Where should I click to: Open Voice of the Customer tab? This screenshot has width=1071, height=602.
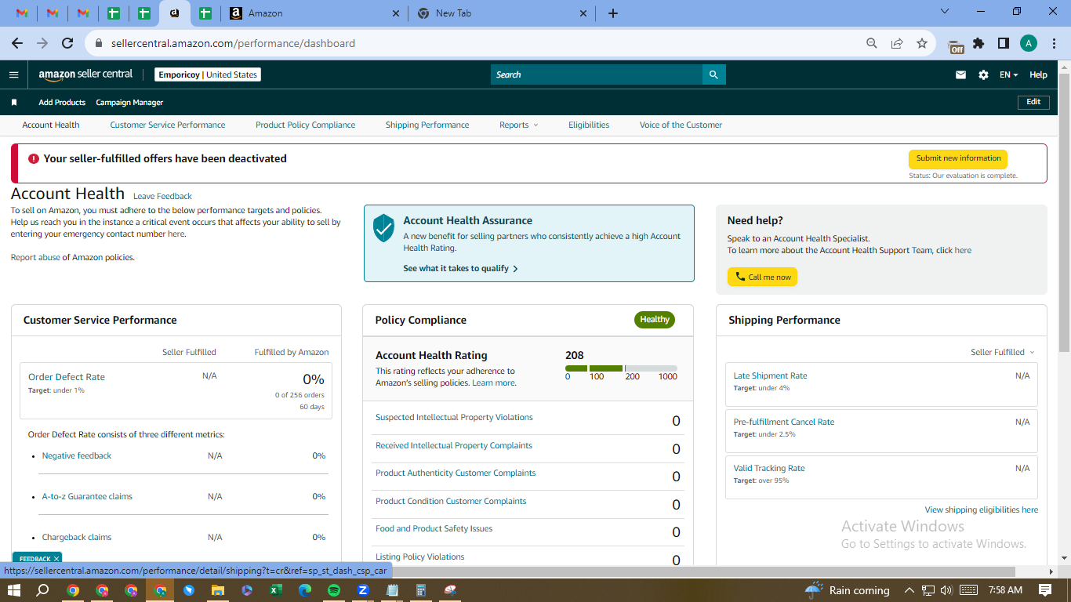(x=681, y=125)
